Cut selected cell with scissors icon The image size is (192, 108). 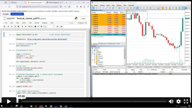12,27
